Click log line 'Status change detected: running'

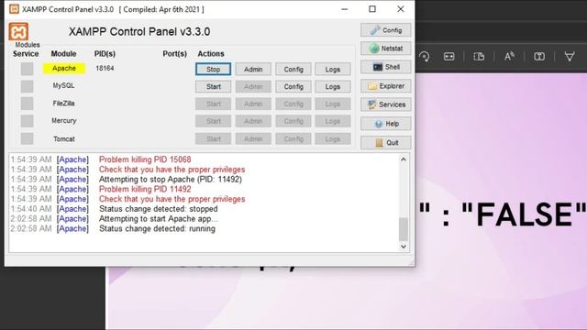(157, 228)
